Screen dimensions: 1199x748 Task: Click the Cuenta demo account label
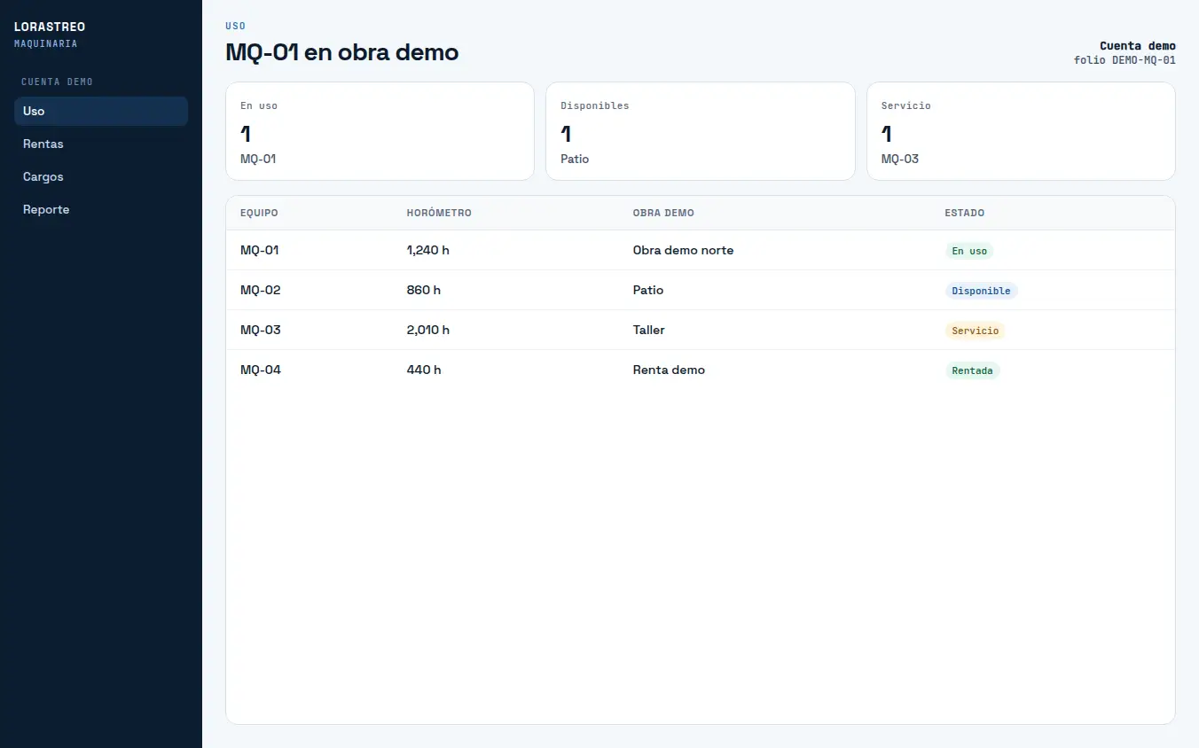(x=1138, y=46)
